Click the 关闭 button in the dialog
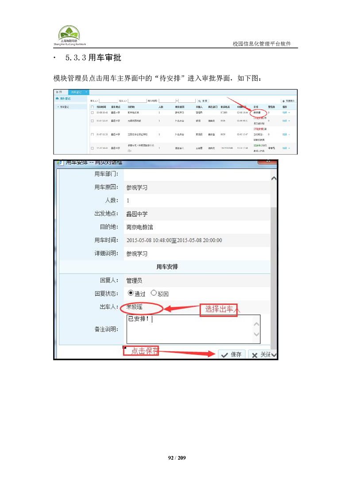This screenshot has width=351, height=496. pos(261,355)
